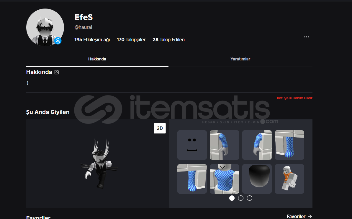Click the edit pencil icon beside Hakkında
The width and height of the screenshot is (352, 219).
tap(57, 72)
